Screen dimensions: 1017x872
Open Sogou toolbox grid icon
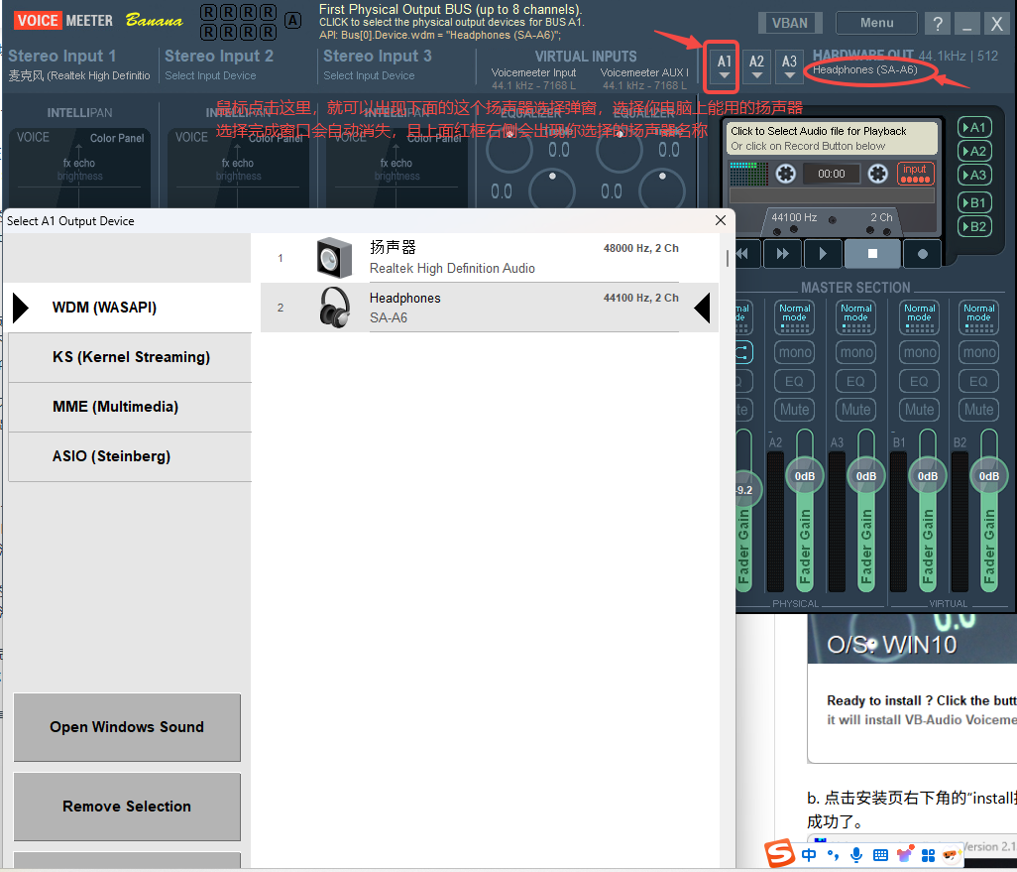928,855
